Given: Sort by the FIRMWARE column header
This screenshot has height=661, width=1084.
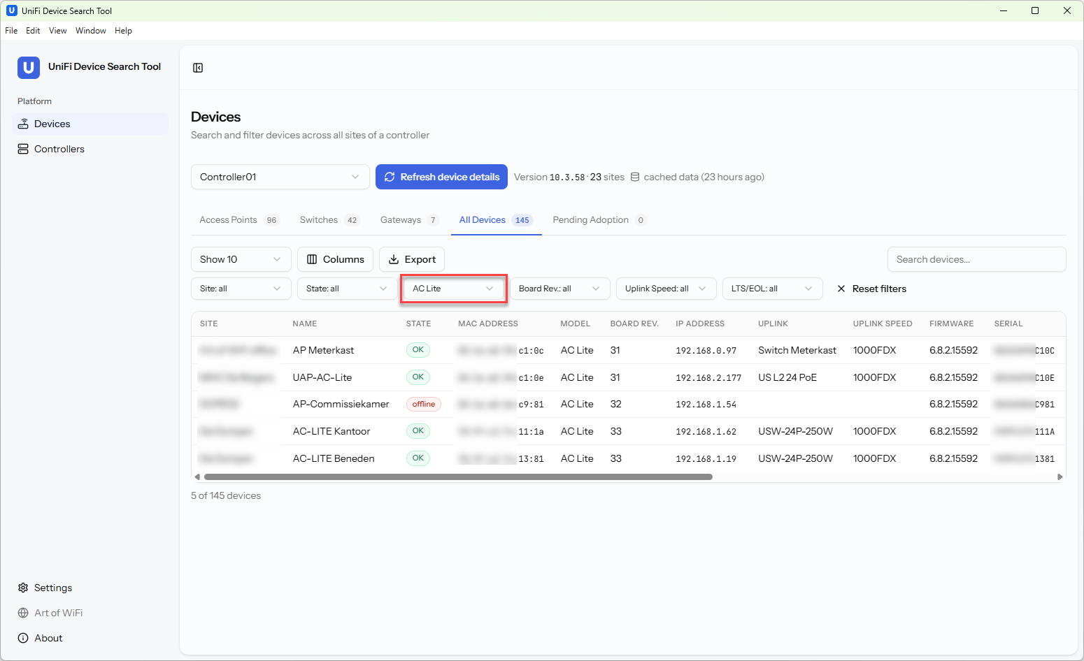Looking at the screenshot, I should click(x=951, y=324).
